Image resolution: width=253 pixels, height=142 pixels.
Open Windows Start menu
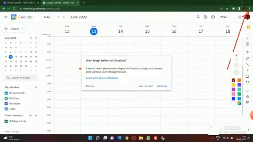click(x=91, y=138)
